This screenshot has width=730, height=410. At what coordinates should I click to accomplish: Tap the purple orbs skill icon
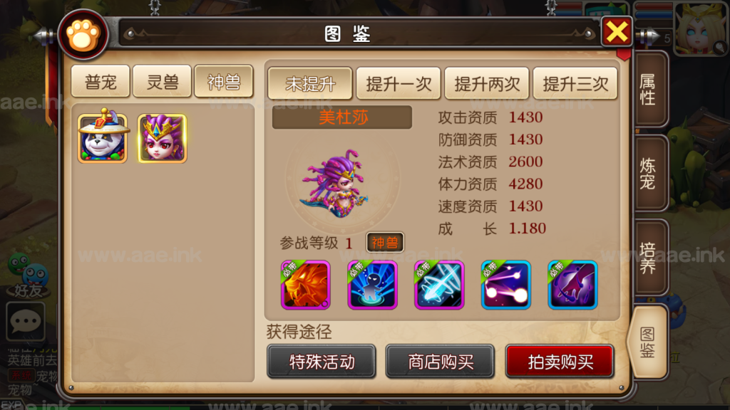click(x=505, y=285)
